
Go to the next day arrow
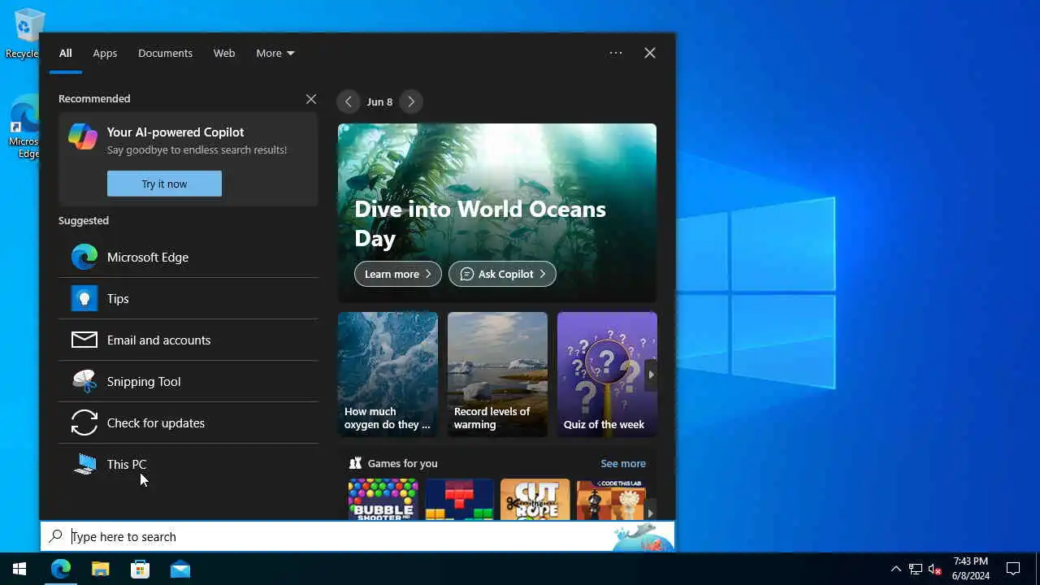(x=411, y=102)
